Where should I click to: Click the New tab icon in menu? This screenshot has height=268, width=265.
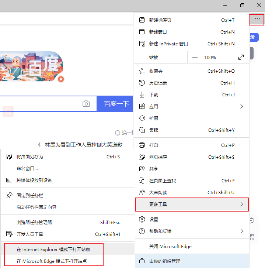click(142, 20)
